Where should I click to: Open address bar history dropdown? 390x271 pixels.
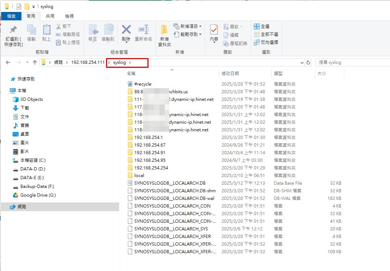coord(302,62)
